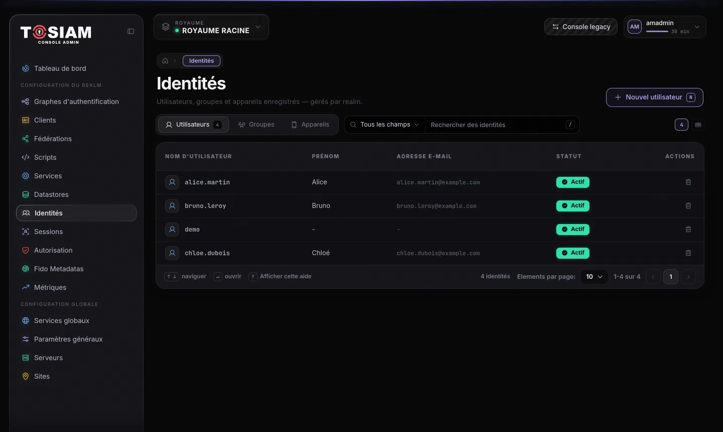Image resolution: width=723 pixels, height=432 pixels.
Task: Open Datastores in the sidebar
Action: click(x=76, y=194)
